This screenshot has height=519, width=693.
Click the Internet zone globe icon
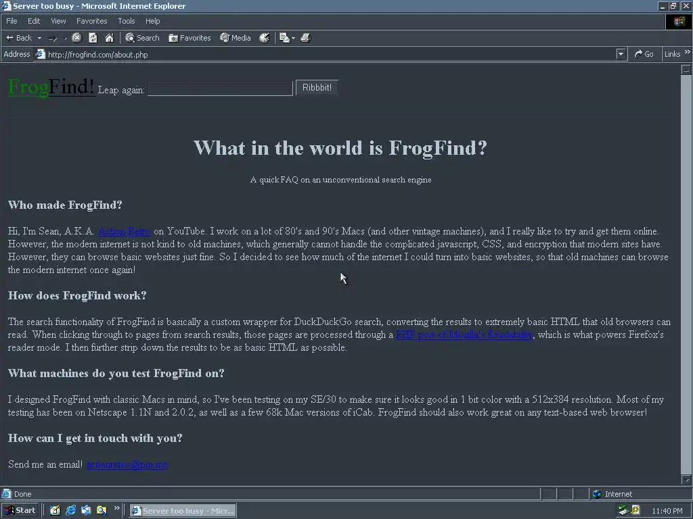pyautogui.click(x=597, y=494)
